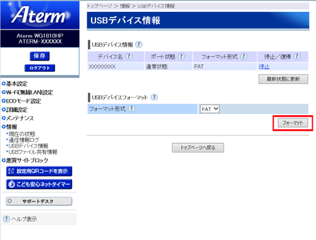Click ATERM-XXXXXX model text
The height and width of the screenshot is (240, 316).
pyautogui.click(x=40, y=42)
